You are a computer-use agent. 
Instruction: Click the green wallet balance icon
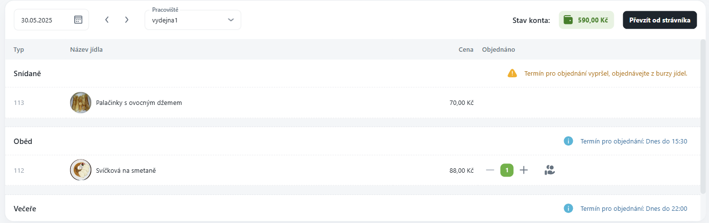pyautogui.click(x=568, y=20)
